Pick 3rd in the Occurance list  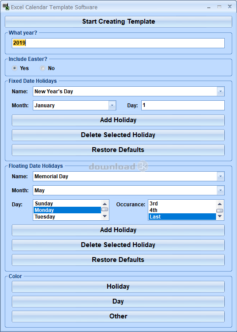[182, 204]
